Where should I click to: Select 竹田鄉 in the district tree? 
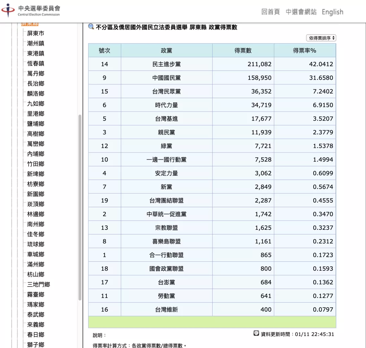point(36,164)
